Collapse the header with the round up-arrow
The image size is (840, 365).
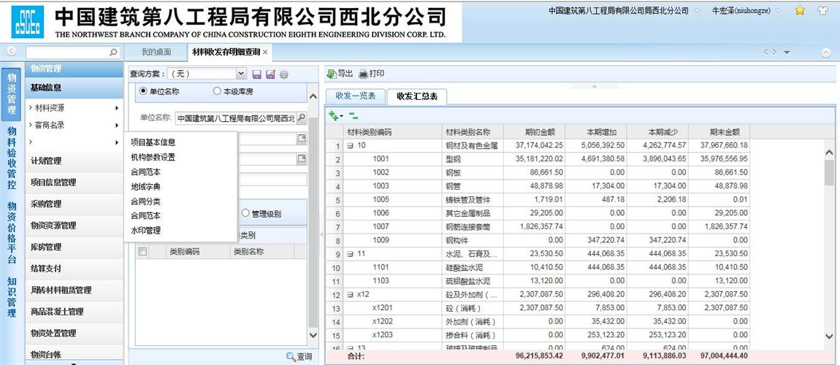point(825,53)
